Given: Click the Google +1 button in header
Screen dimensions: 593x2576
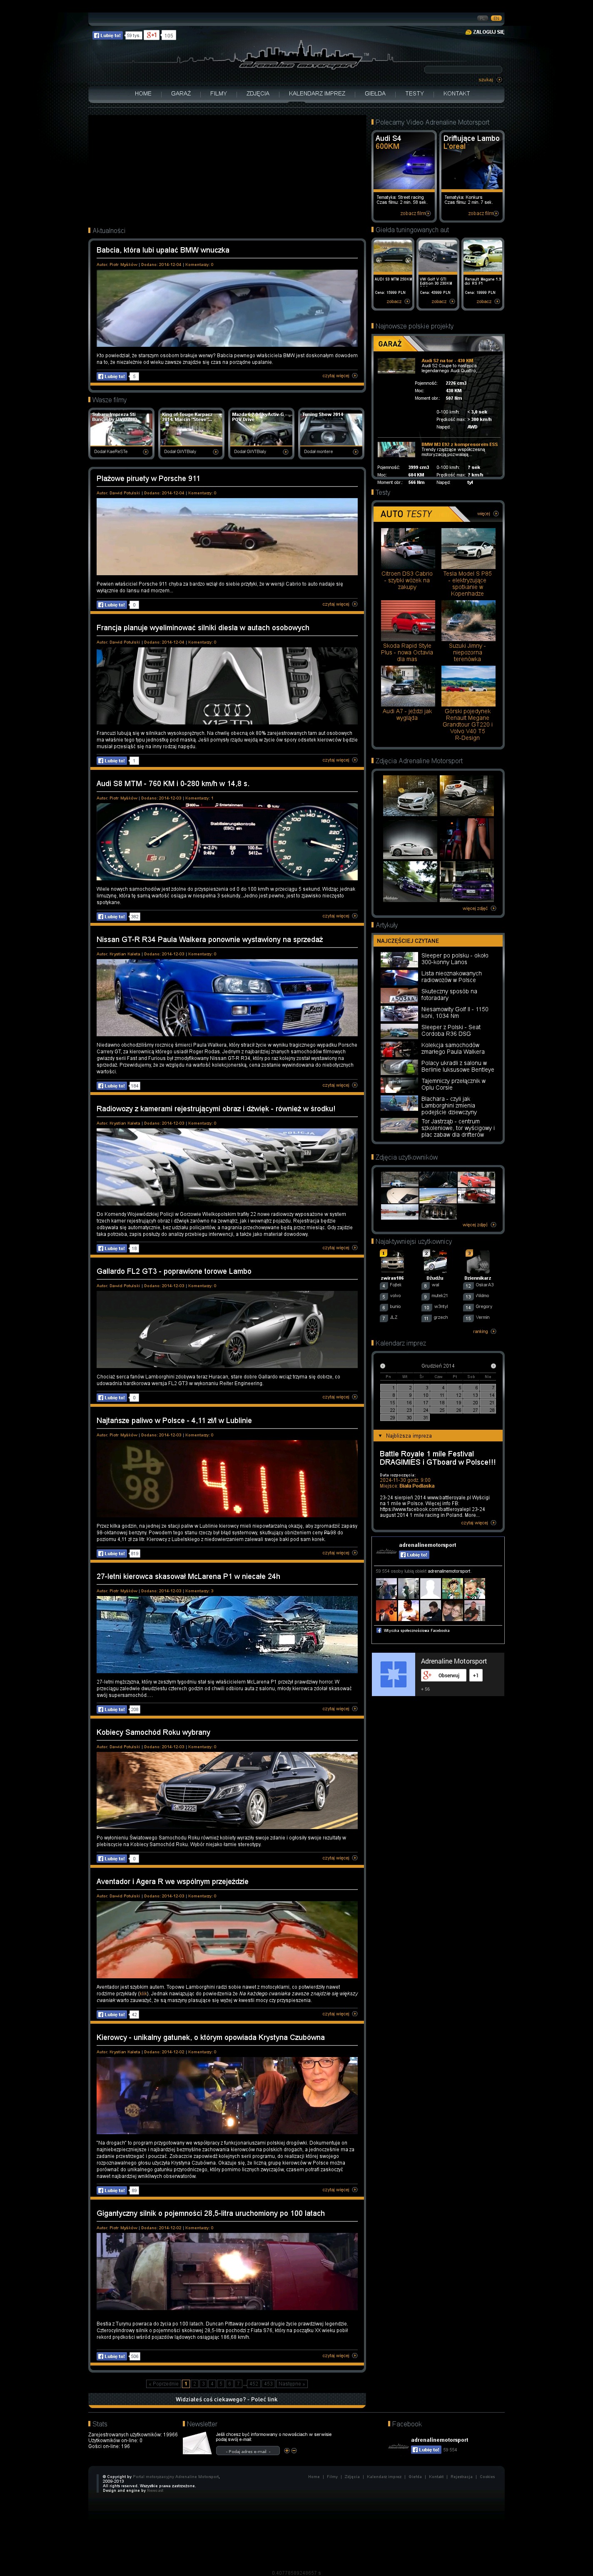Looking at the screenshot, I should (151, 35).
